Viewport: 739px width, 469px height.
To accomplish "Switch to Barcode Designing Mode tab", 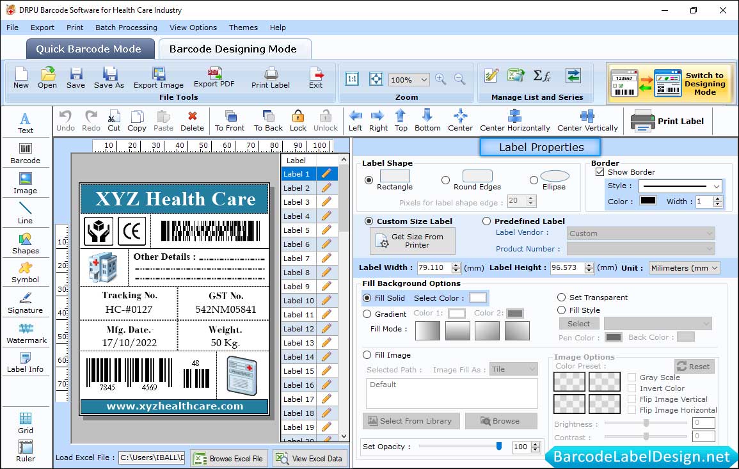I will pos(234,49).
